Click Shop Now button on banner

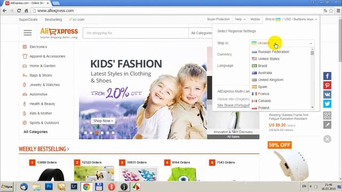click(103, 121)
